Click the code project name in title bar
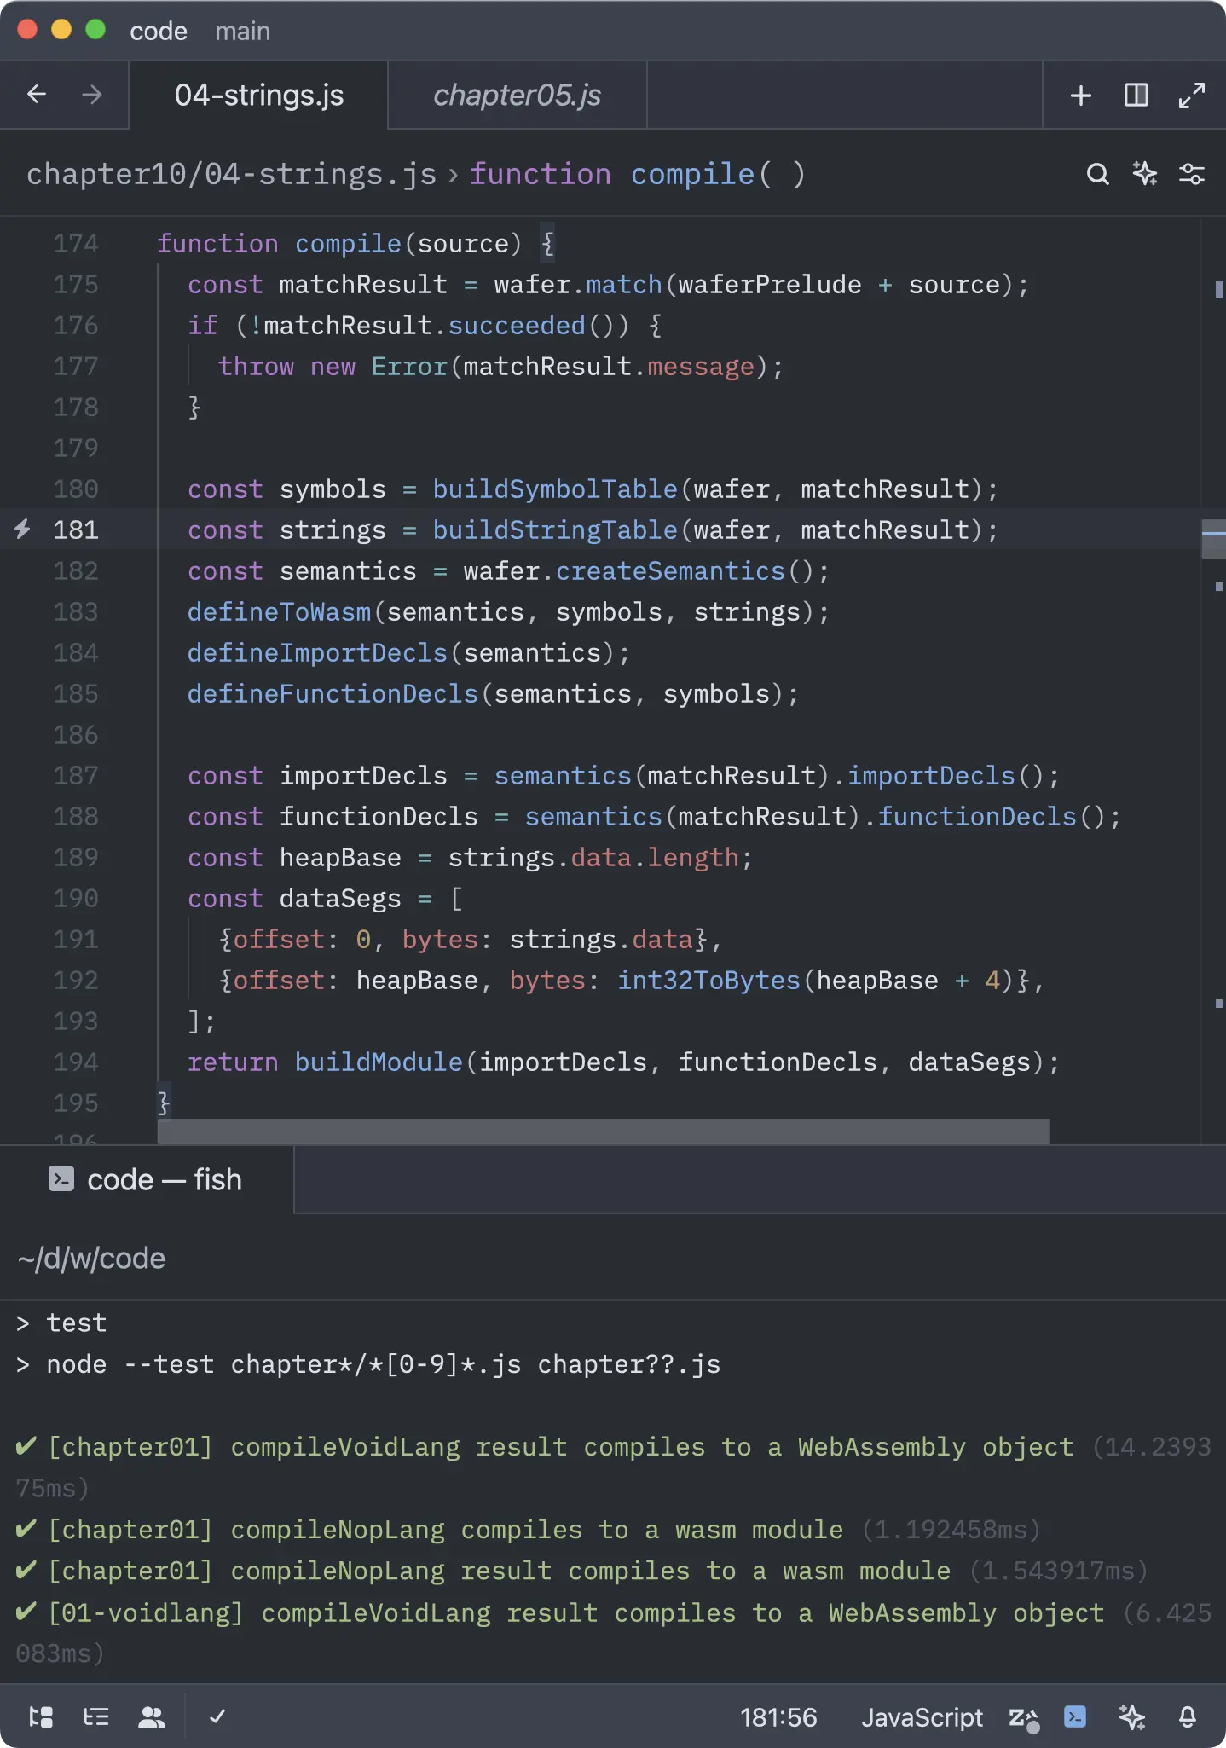Viewport: 1226px width, 1748px height. [158, 32]
